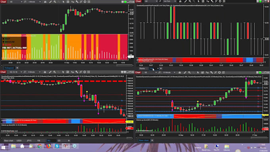
Task: Launch Firefox from taskbar
Action: coord(48,146)
